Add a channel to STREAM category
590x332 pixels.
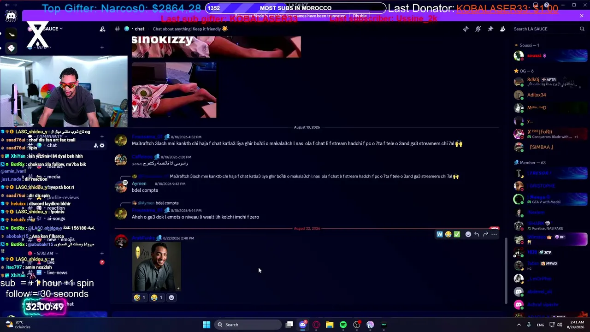pyautogui.click(x=102, y=253)
